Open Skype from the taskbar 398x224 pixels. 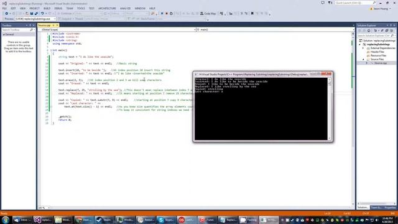166,220
